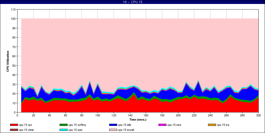Click the y-axis value 80

point(14,37)
